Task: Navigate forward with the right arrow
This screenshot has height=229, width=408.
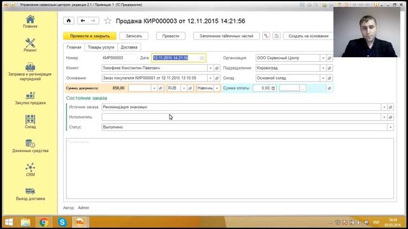Action: pos(94,21)
